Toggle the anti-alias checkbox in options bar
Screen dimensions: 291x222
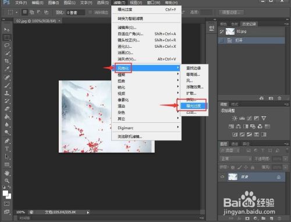[x=90, y=12]
